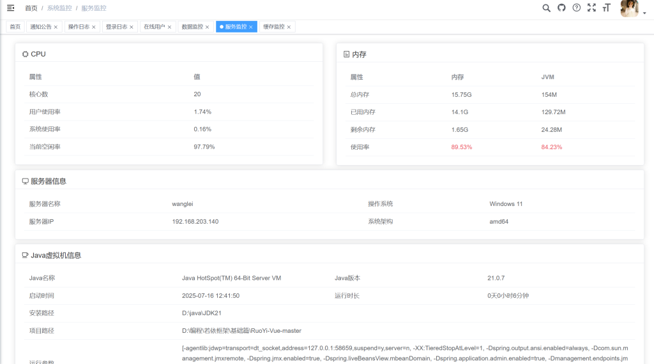Switch to the 通知公告 tab
Image resolution: width=654 pixels, height=364 pixels.
41,27
